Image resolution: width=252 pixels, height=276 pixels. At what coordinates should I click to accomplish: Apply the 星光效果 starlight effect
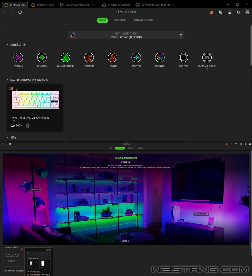coord(136,57)
